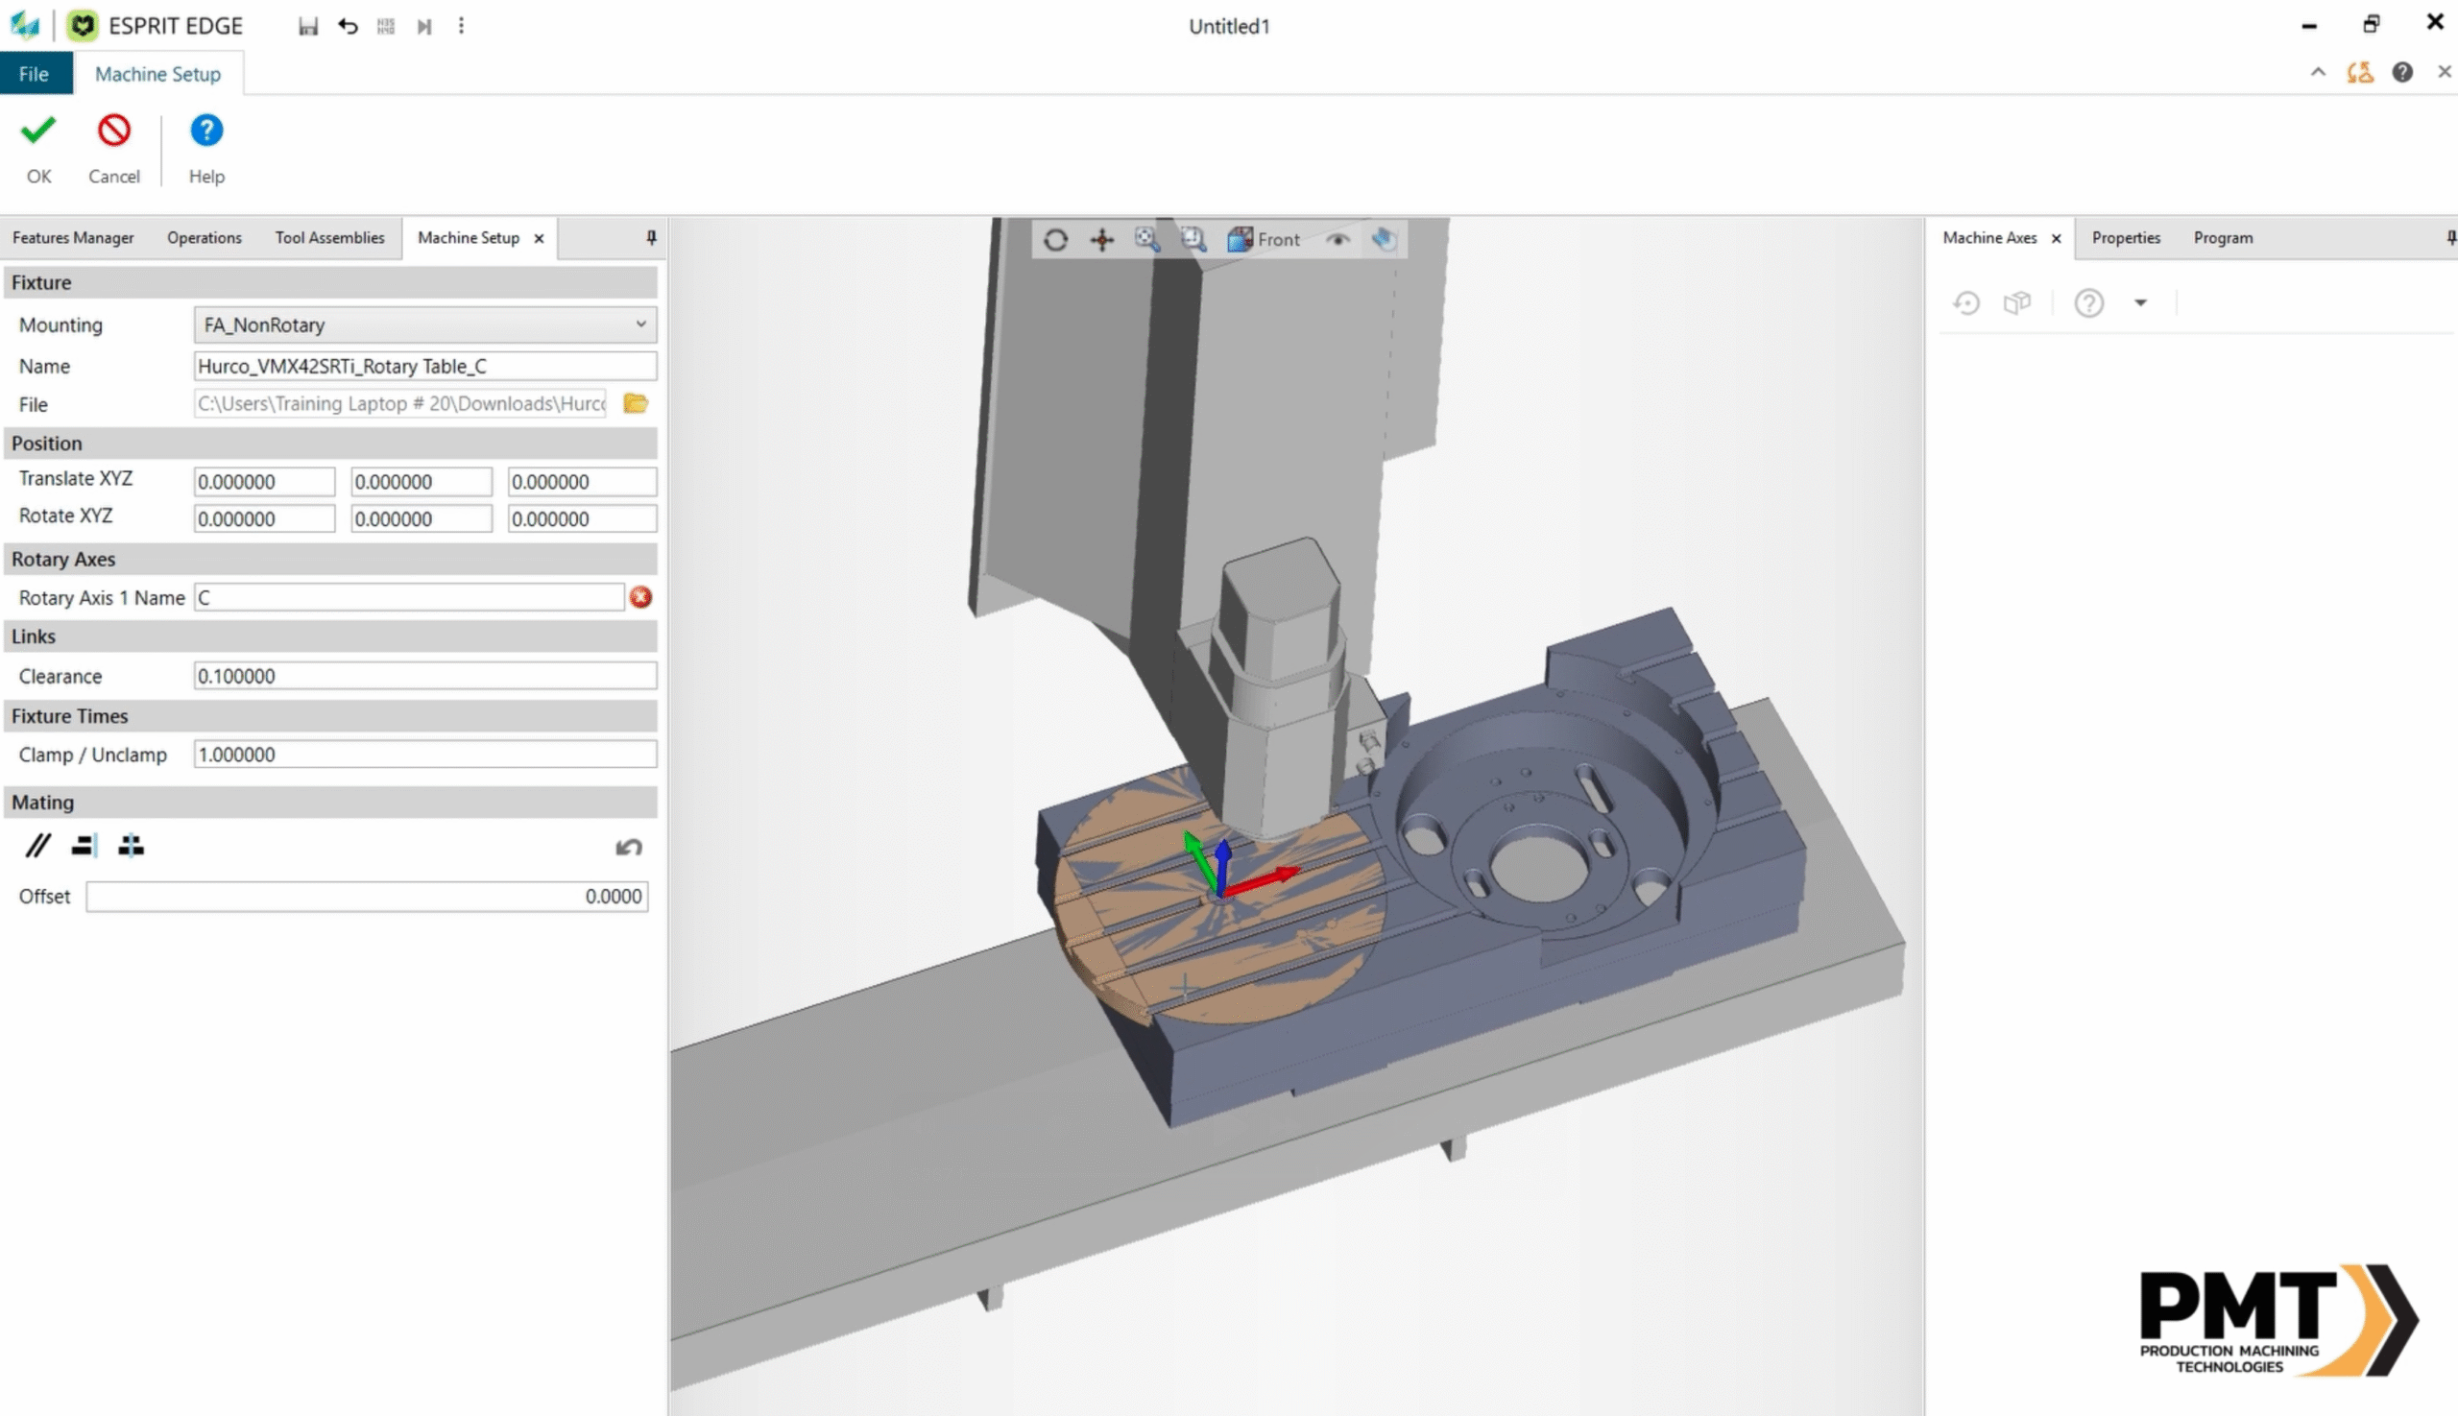Close the document with the small gray X
The width and height of the screenshot is (2458, 1416).
click(2444, 72)
